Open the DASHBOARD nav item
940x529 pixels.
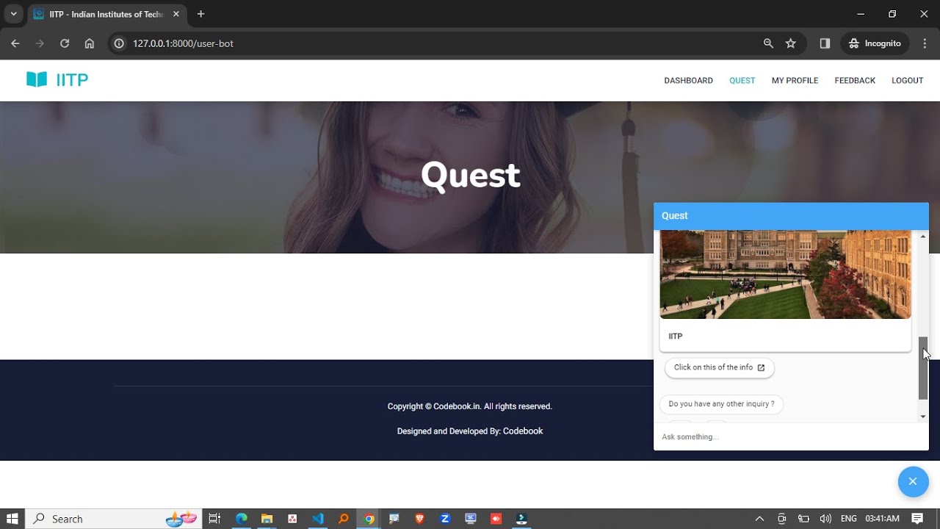(688, 81)
